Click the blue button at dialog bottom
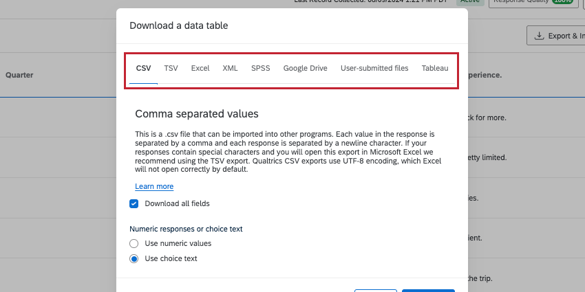The image size is (585, 292). pyautogui.click(x=428, y=290)
